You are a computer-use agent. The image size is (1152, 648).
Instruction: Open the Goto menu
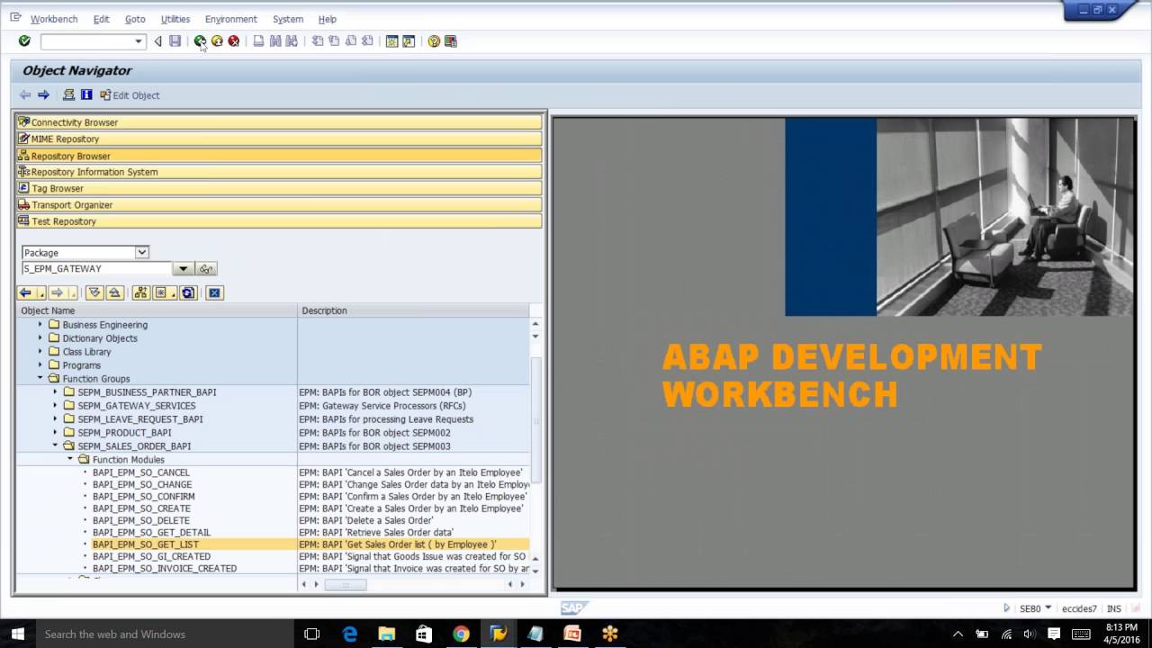tap(135, 19)
